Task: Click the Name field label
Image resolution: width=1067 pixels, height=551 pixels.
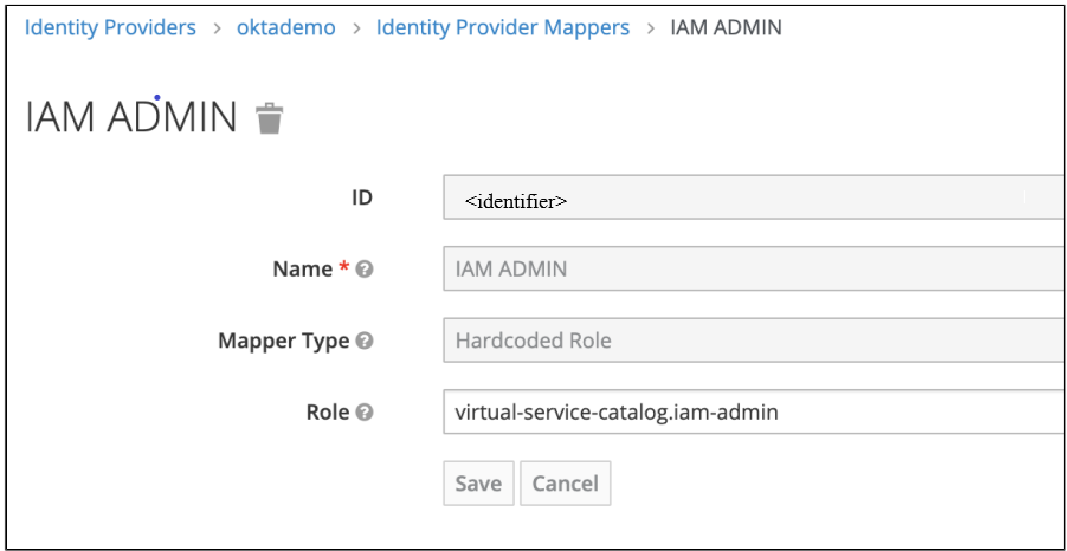Action: coord(302,270)
